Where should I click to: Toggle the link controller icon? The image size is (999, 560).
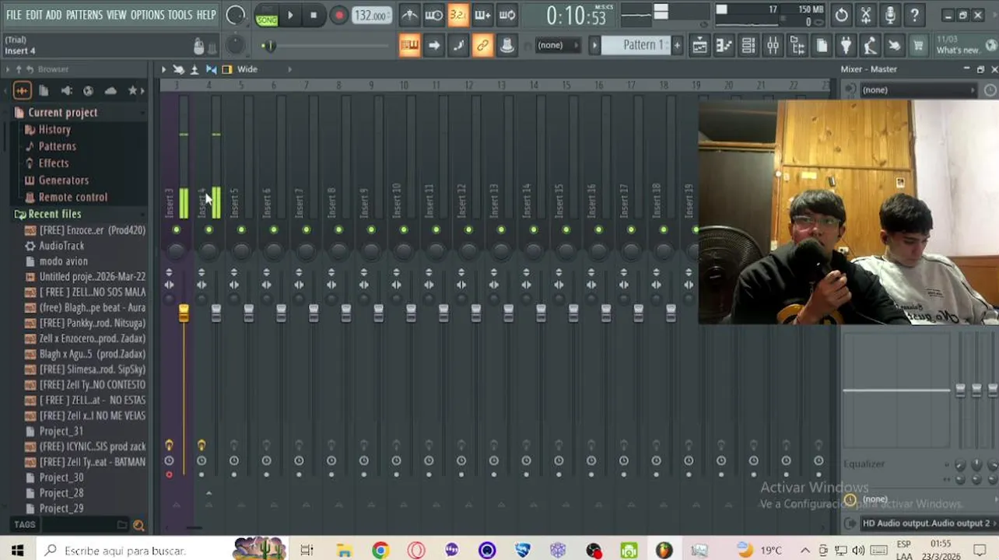[482, 45]
